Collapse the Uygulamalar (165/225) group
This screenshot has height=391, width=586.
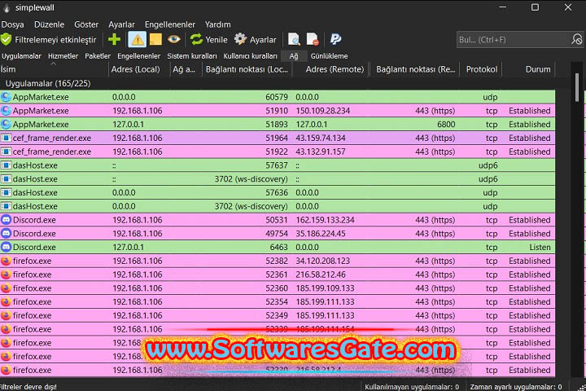(x=48, y=83)
